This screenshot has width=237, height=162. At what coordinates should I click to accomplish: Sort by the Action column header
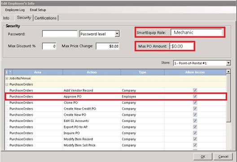click(92, 72)
